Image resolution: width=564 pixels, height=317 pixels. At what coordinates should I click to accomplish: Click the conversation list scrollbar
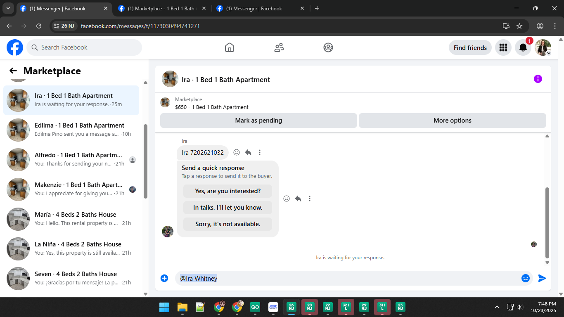(145, 161)
